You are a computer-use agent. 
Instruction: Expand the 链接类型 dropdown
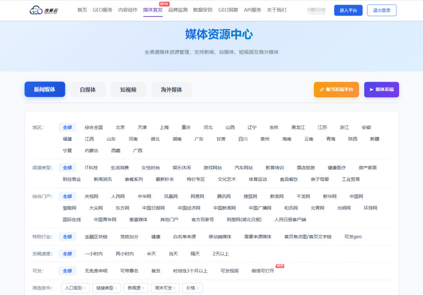pyautogui.click(x=107, y=288)
